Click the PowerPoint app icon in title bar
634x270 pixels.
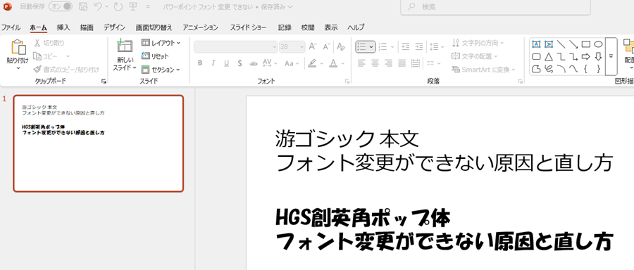pyautogui.click(x=7, y=6)
